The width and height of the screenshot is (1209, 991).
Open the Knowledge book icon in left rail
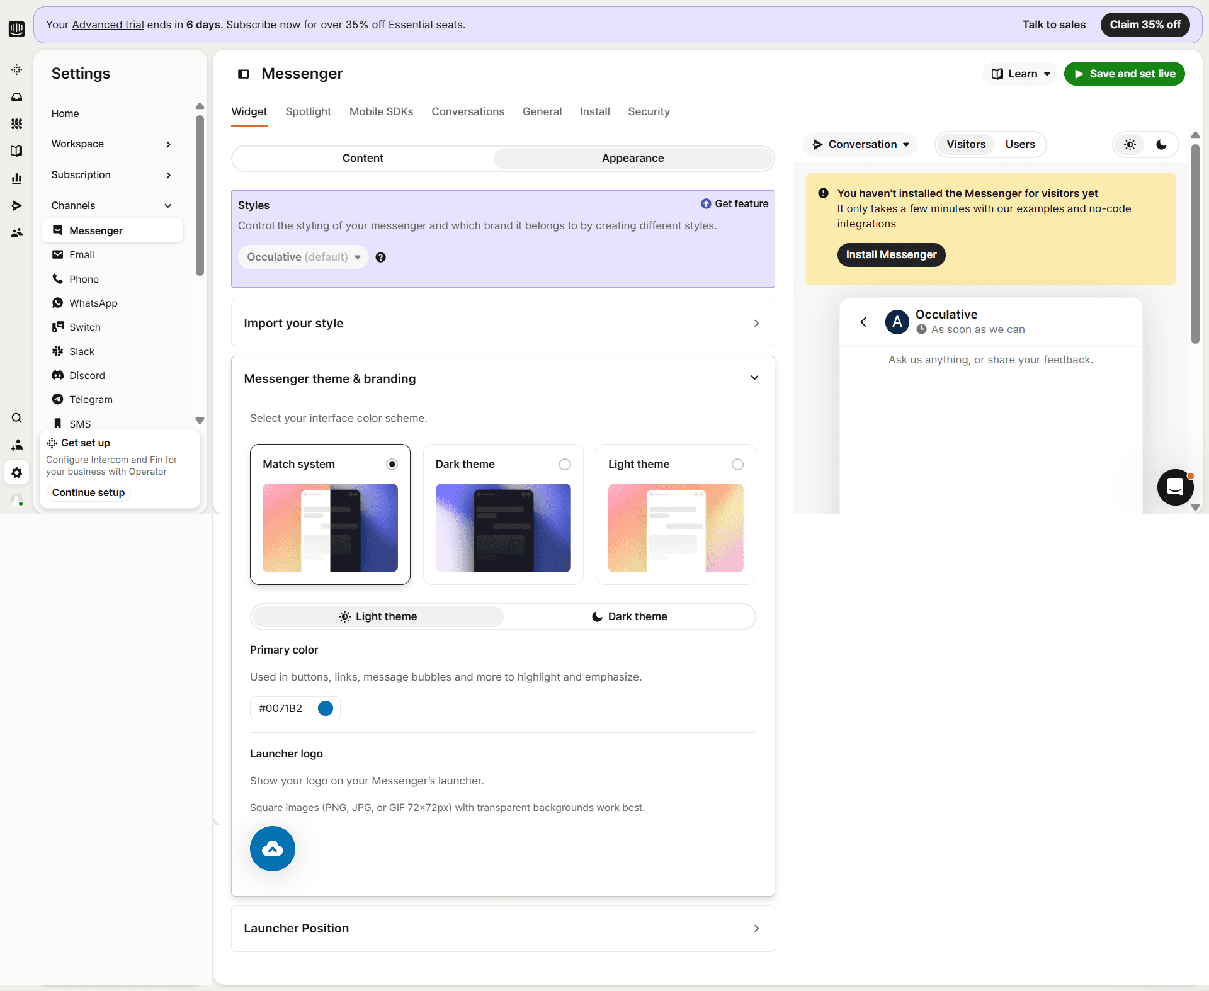(x=17, y=151)
